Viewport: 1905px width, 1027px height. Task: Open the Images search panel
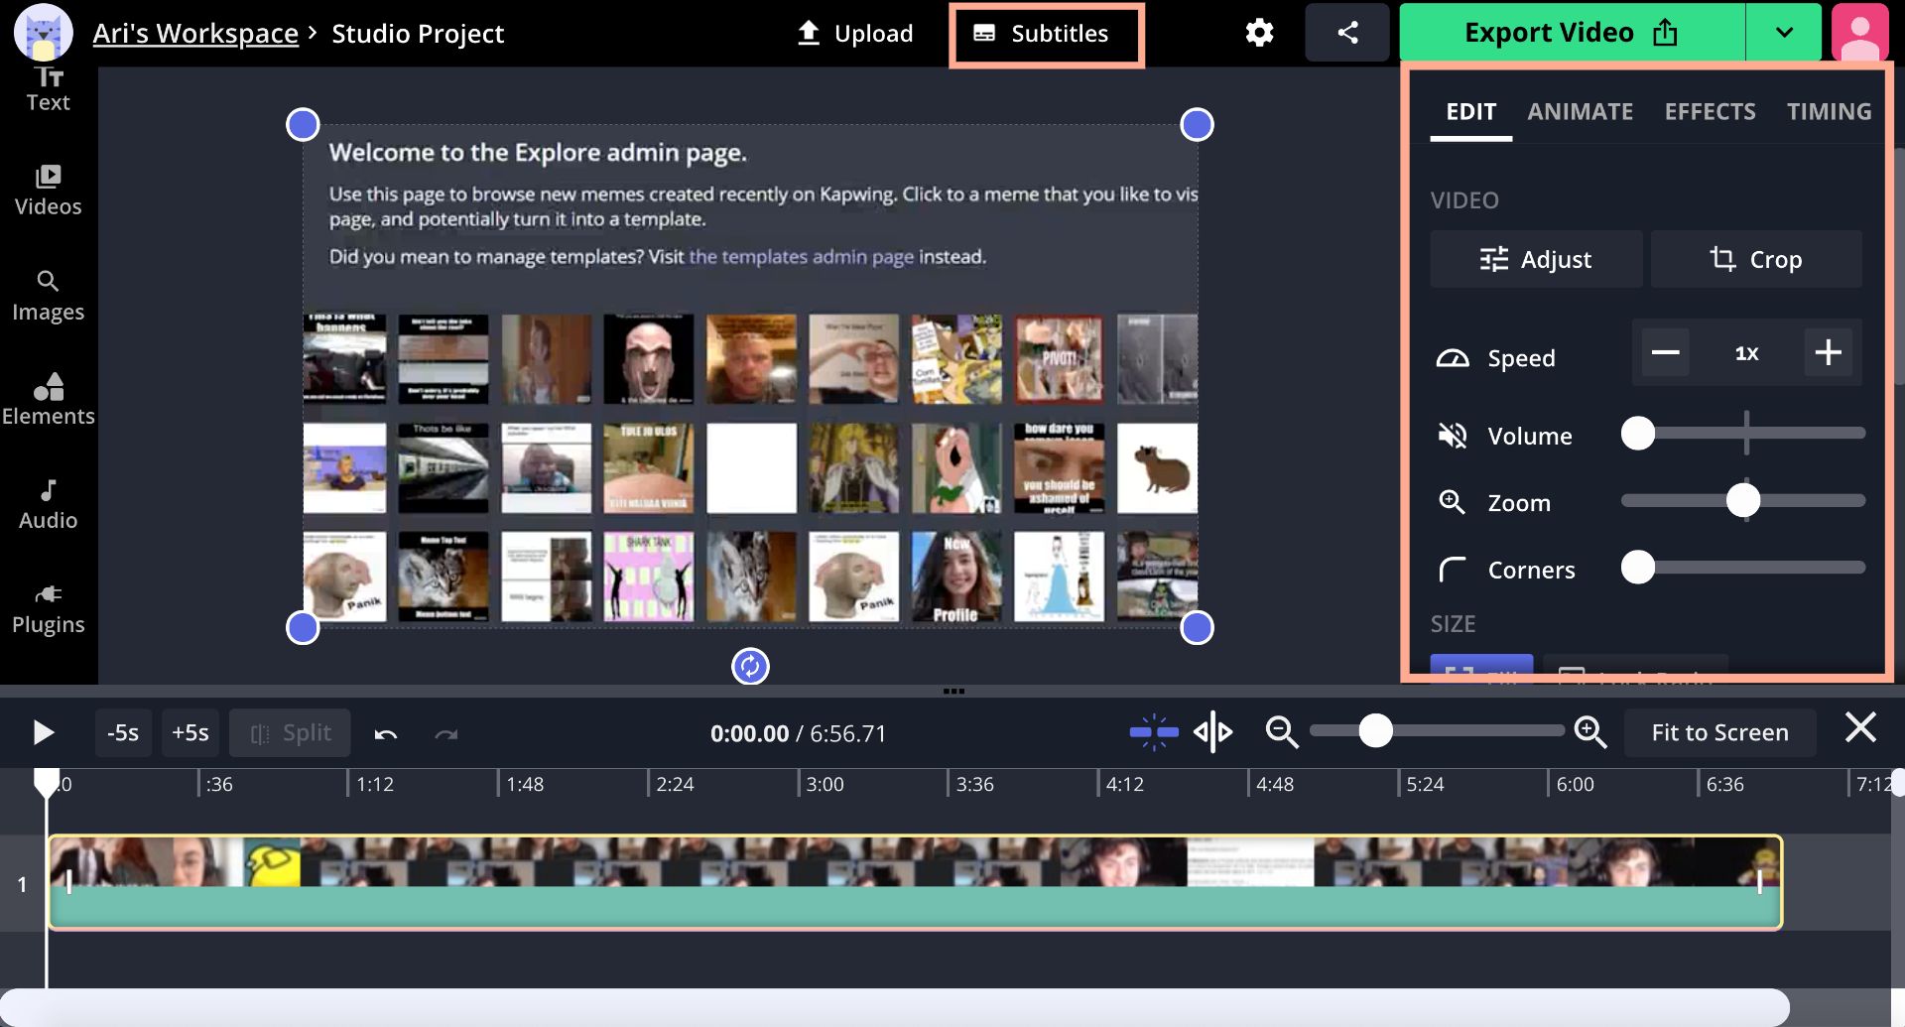(48, 296)
